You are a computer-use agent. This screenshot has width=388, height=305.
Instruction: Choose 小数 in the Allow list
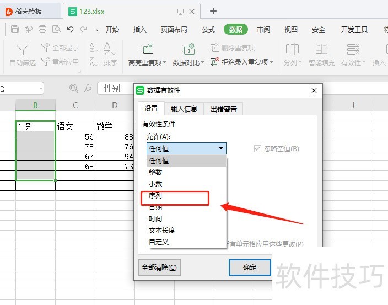click(x=187, y=184)
